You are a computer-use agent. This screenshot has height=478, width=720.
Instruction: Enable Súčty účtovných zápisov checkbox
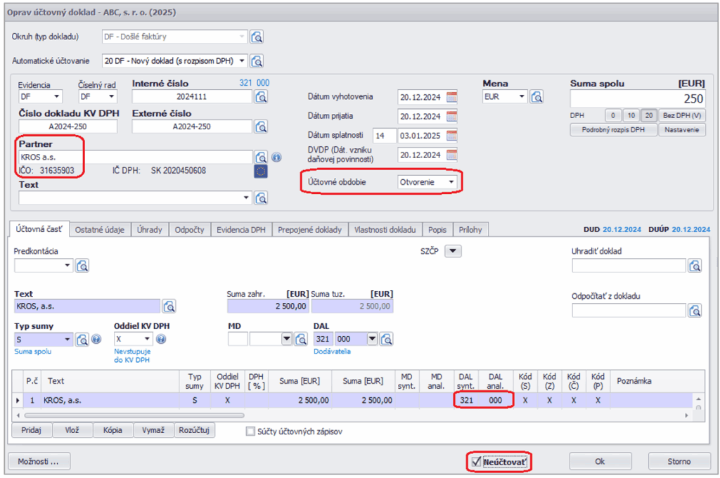[250, 431]
